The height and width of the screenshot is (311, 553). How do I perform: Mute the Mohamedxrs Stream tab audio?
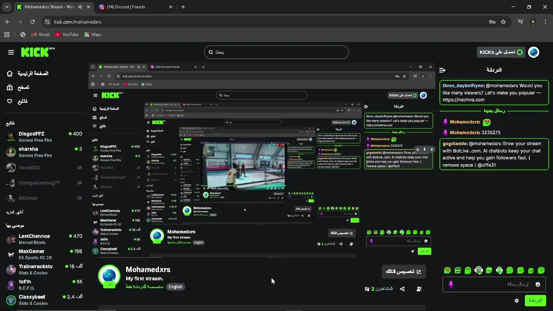coord(80,7)
